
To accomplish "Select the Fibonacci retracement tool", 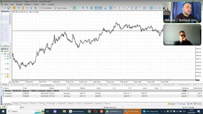I will tap(136, 8).
